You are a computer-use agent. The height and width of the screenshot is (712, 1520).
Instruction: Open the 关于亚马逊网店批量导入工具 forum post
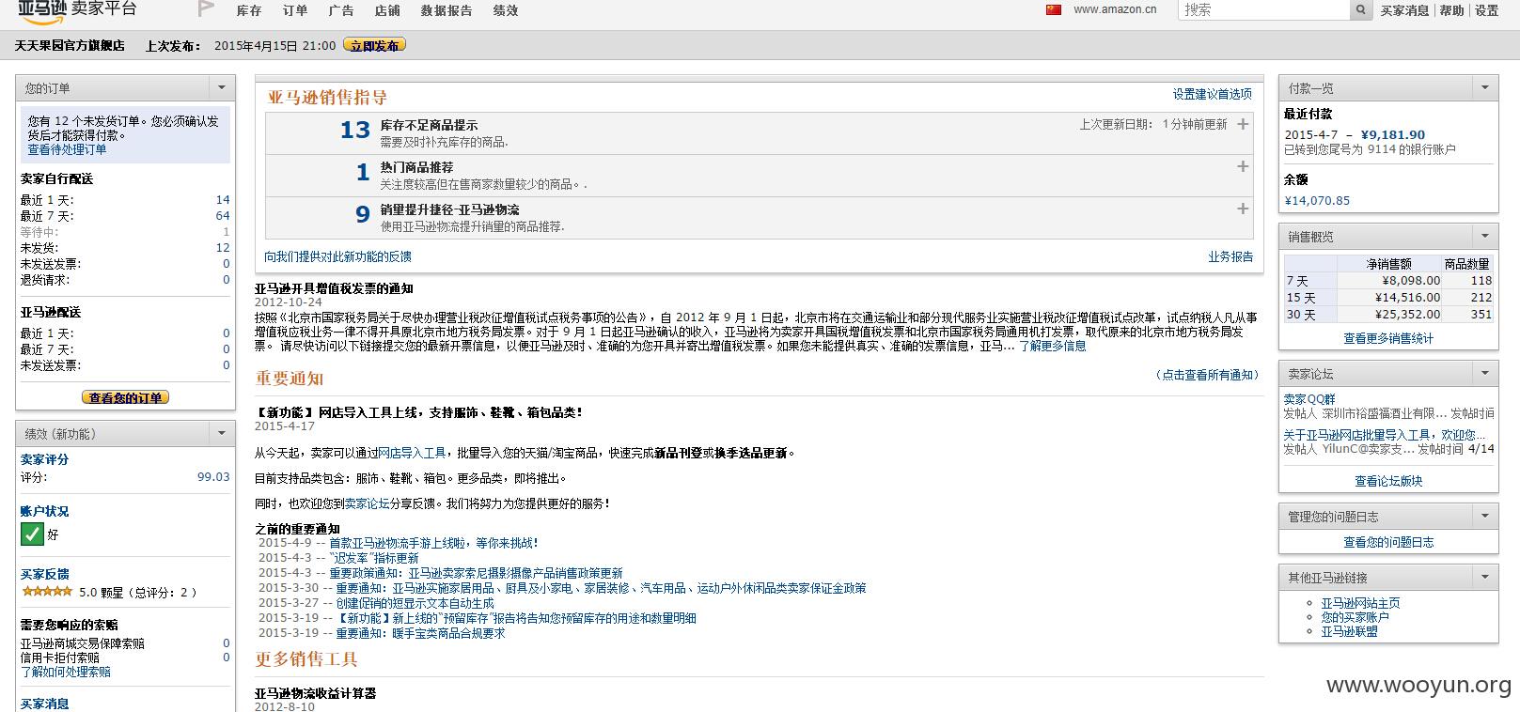click(1385, 435)
